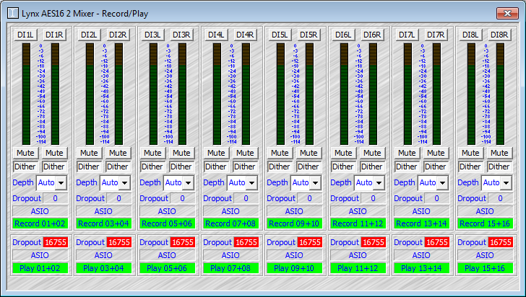Viewport: 526px width, 297px height.
Task: Click the red dropout count for Play 01+02
Action: point(56,242)
